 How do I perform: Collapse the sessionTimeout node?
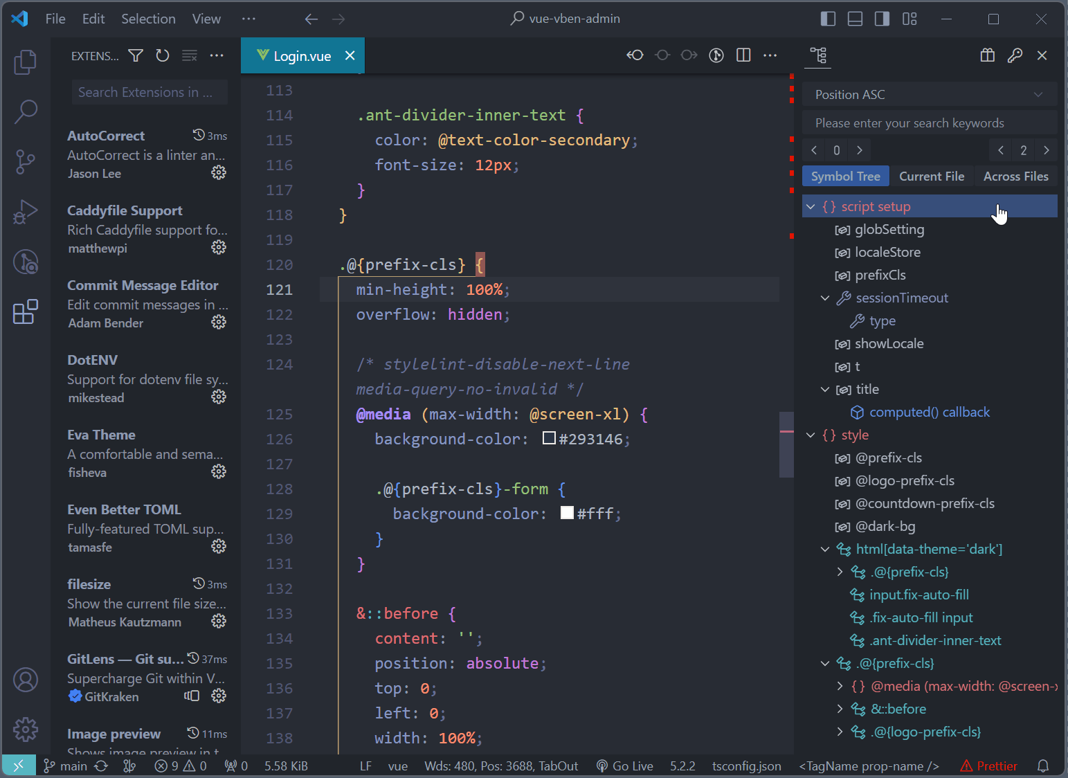pyautogui.click(x=825, y=298)
